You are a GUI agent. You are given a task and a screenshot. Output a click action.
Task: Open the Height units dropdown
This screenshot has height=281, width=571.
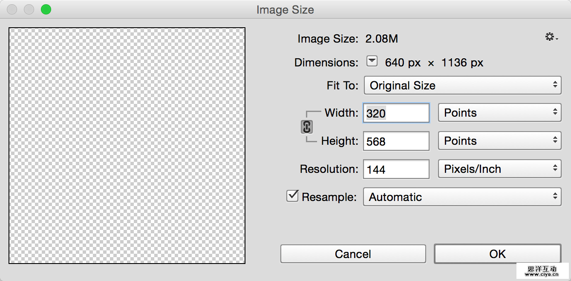pyautogui.click(x=499, y=141)
